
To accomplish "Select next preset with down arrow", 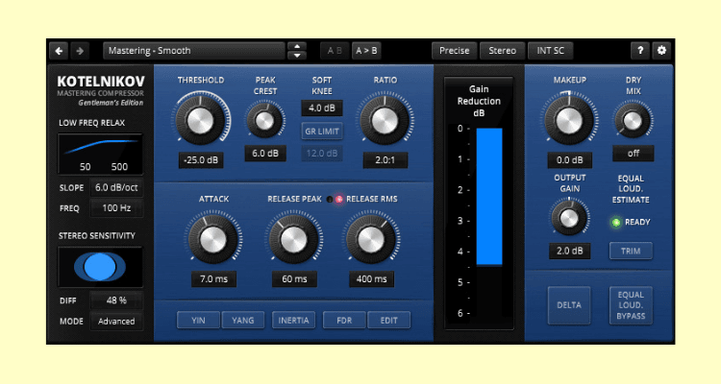I will 297,55.
